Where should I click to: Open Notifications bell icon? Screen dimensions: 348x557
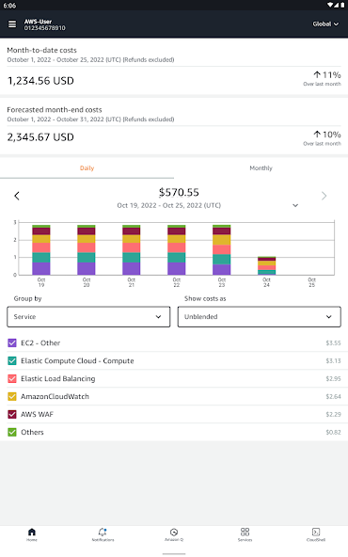coord(103,532)
